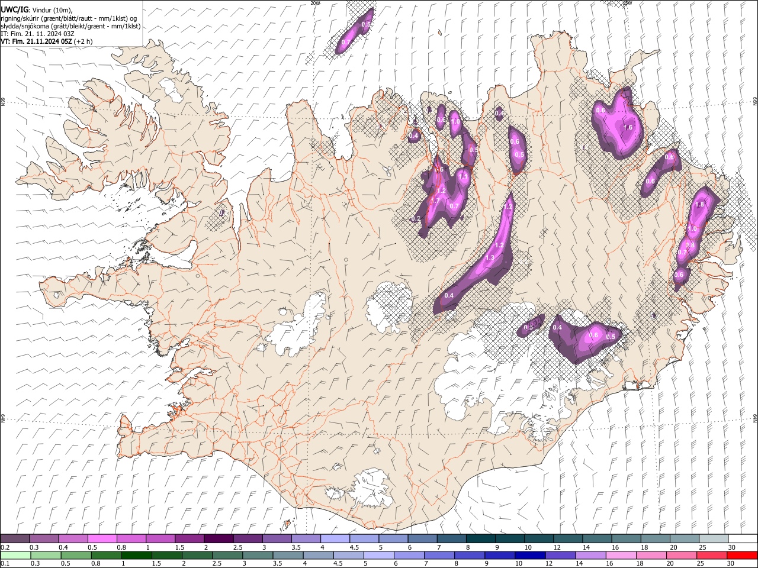
Task: Click the '15W' longitude label at the top
Action: click(x=628, y=3)
